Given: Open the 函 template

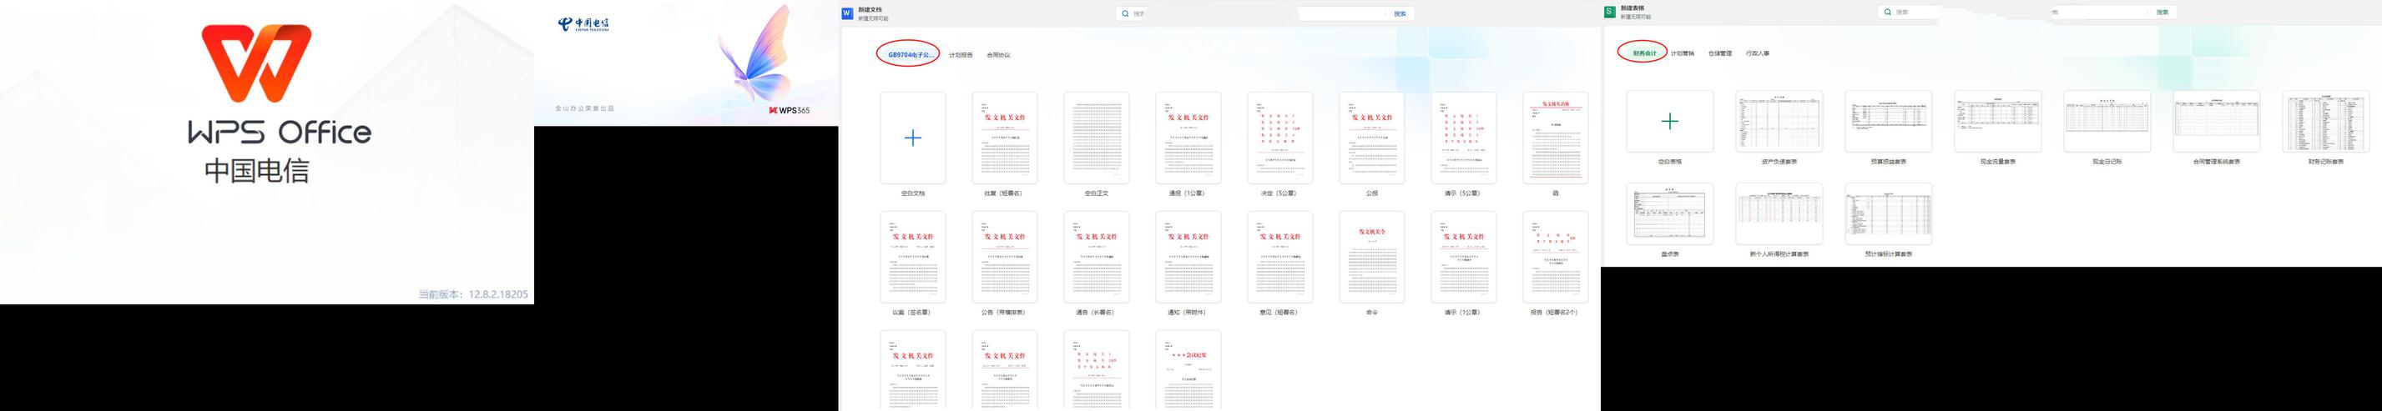Looking at the screenshot, I should point(1556,138).
